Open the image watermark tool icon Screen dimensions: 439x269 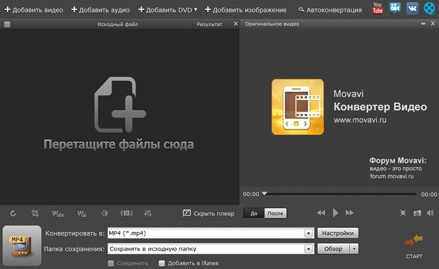coord(82,214)
